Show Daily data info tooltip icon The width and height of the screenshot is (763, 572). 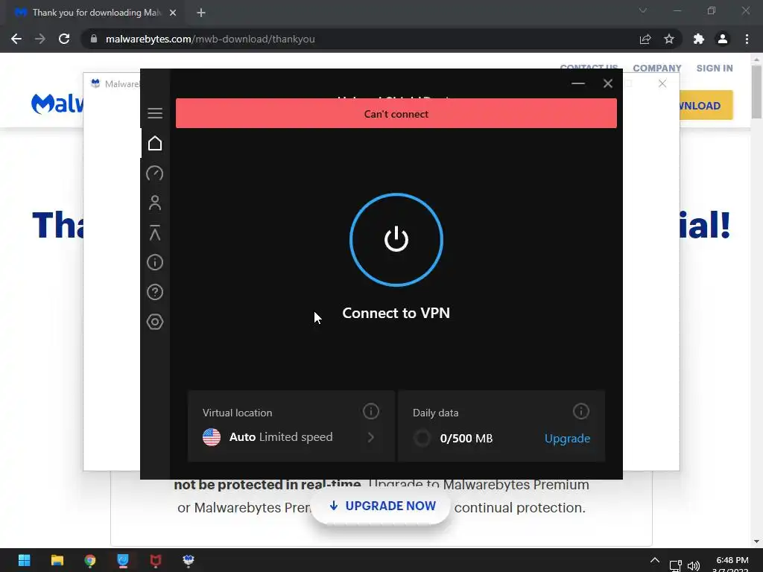pyautogui.click(x=580, y=411)
